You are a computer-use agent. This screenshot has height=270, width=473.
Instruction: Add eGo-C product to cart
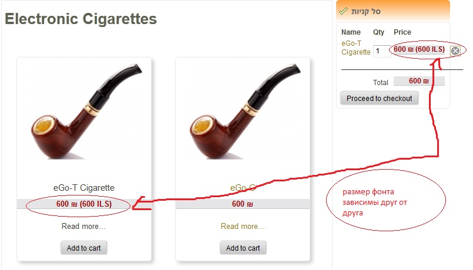point(243,248)
